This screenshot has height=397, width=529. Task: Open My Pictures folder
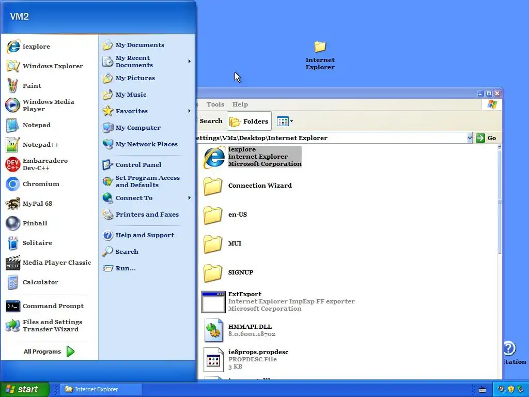(x=147, y=78)
